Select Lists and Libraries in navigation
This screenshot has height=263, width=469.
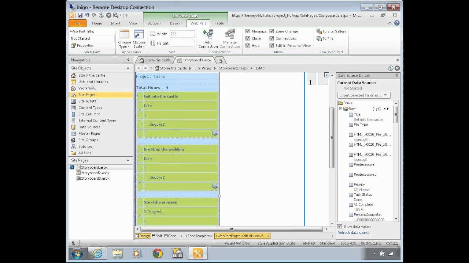pyautogui.click(x=93, y=82)
